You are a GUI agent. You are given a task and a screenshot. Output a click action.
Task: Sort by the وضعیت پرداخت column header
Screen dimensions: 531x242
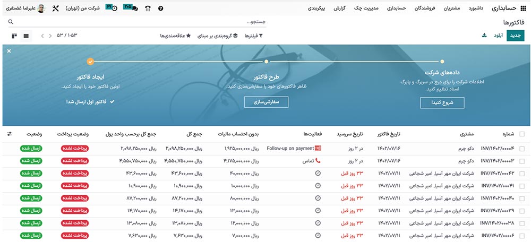73,134
